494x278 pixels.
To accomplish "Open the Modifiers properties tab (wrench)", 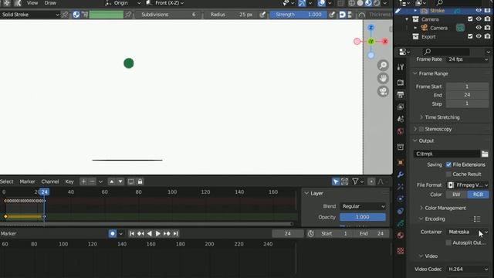I will [x=401, y=175].
